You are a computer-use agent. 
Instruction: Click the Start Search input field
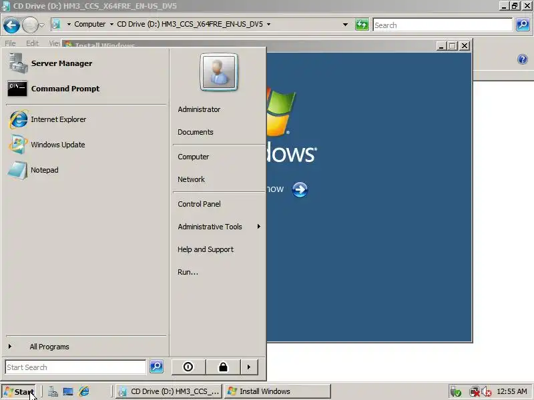tap(75, 367)
